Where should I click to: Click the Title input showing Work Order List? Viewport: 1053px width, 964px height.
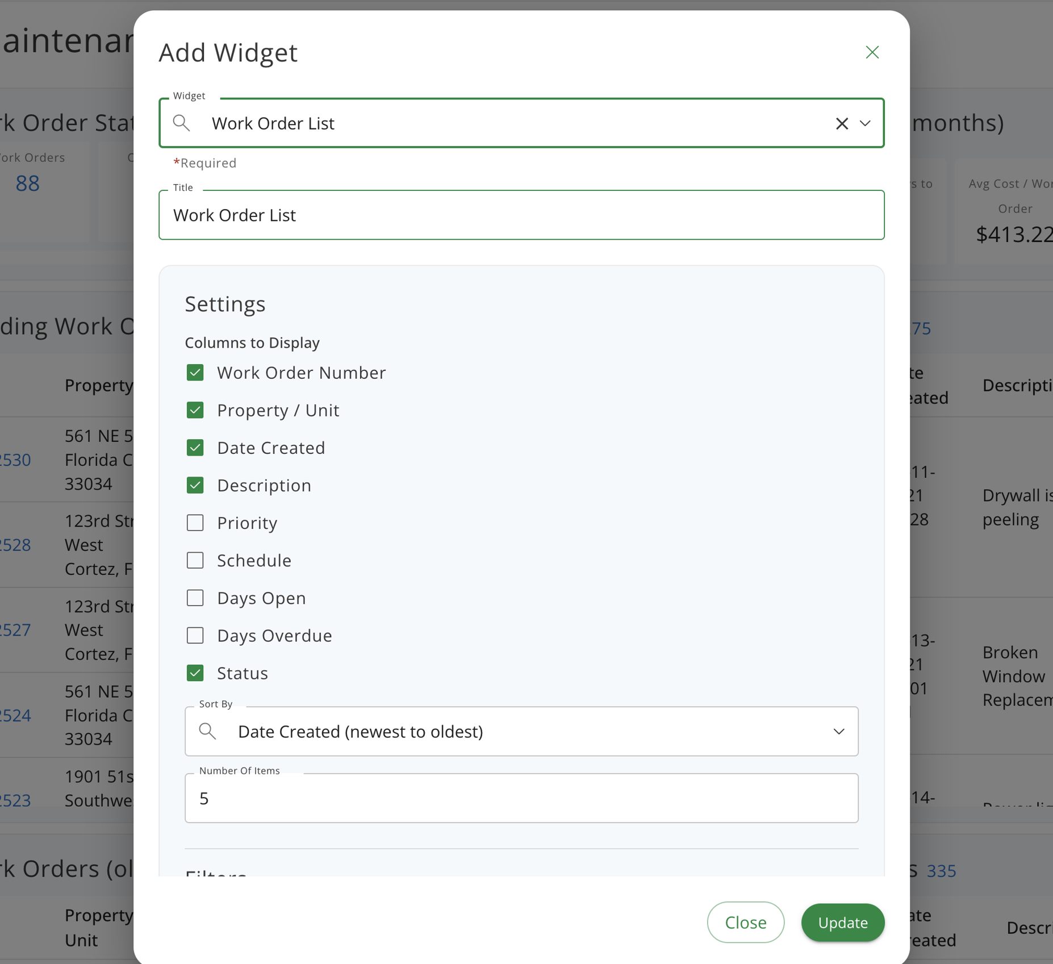coord(521,215)
